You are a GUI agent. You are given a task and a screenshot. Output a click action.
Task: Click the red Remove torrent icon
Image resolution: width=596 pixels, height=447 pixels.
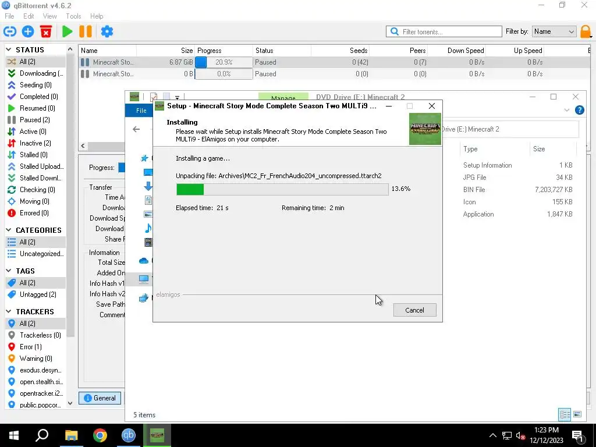point(46,31)
